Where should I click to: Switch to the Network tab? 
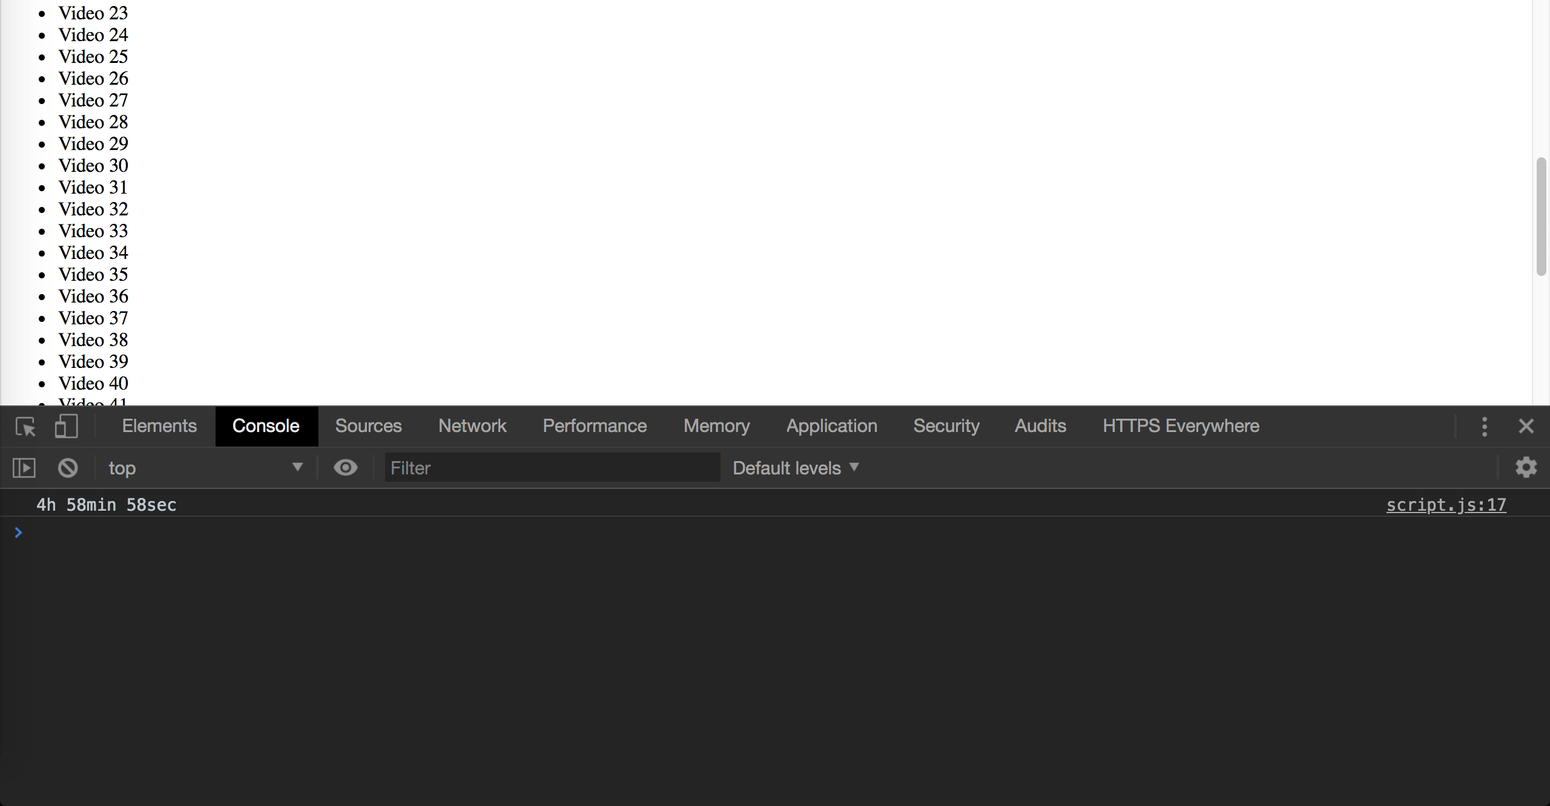pyautogui.click(x=472, y=427)
